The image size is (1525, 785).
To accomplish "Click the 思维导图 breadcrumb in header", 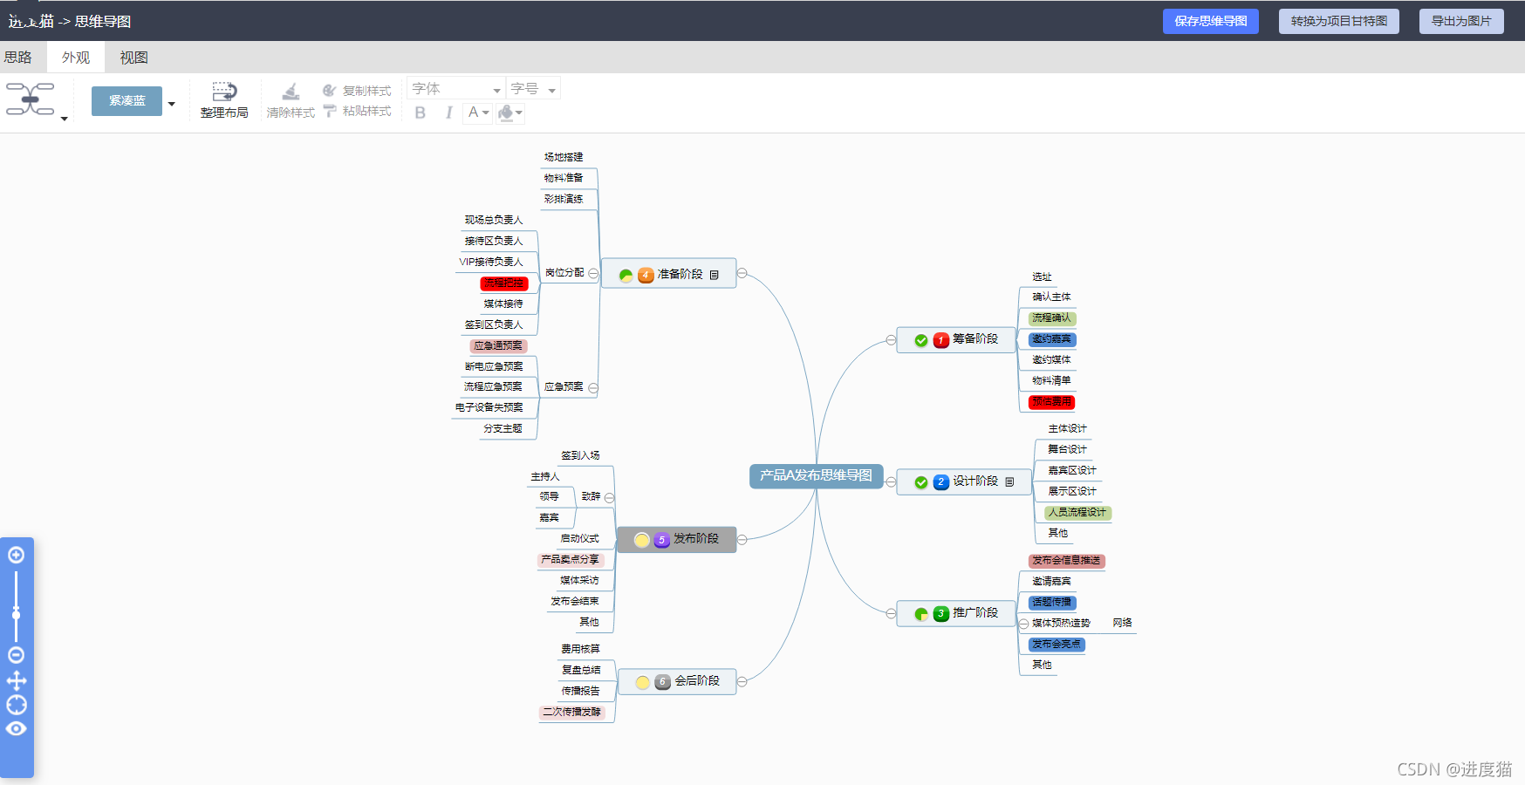I will click(103, 22).
